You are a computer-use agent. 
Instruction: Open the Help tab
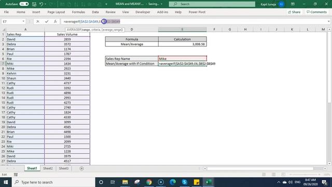(178, 12)
